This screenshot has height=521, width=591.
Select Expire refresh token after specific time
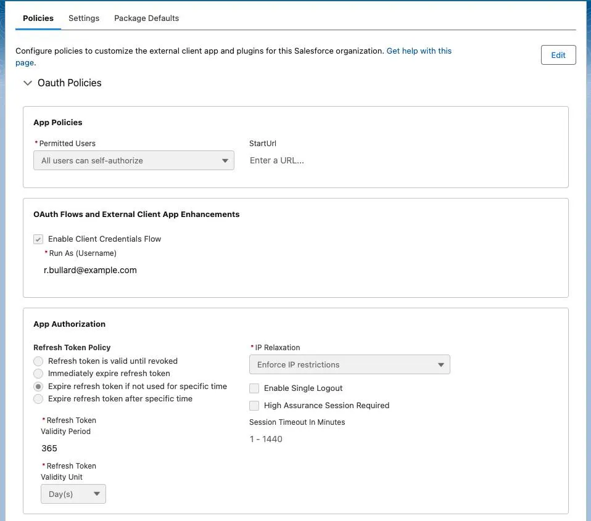38,399
